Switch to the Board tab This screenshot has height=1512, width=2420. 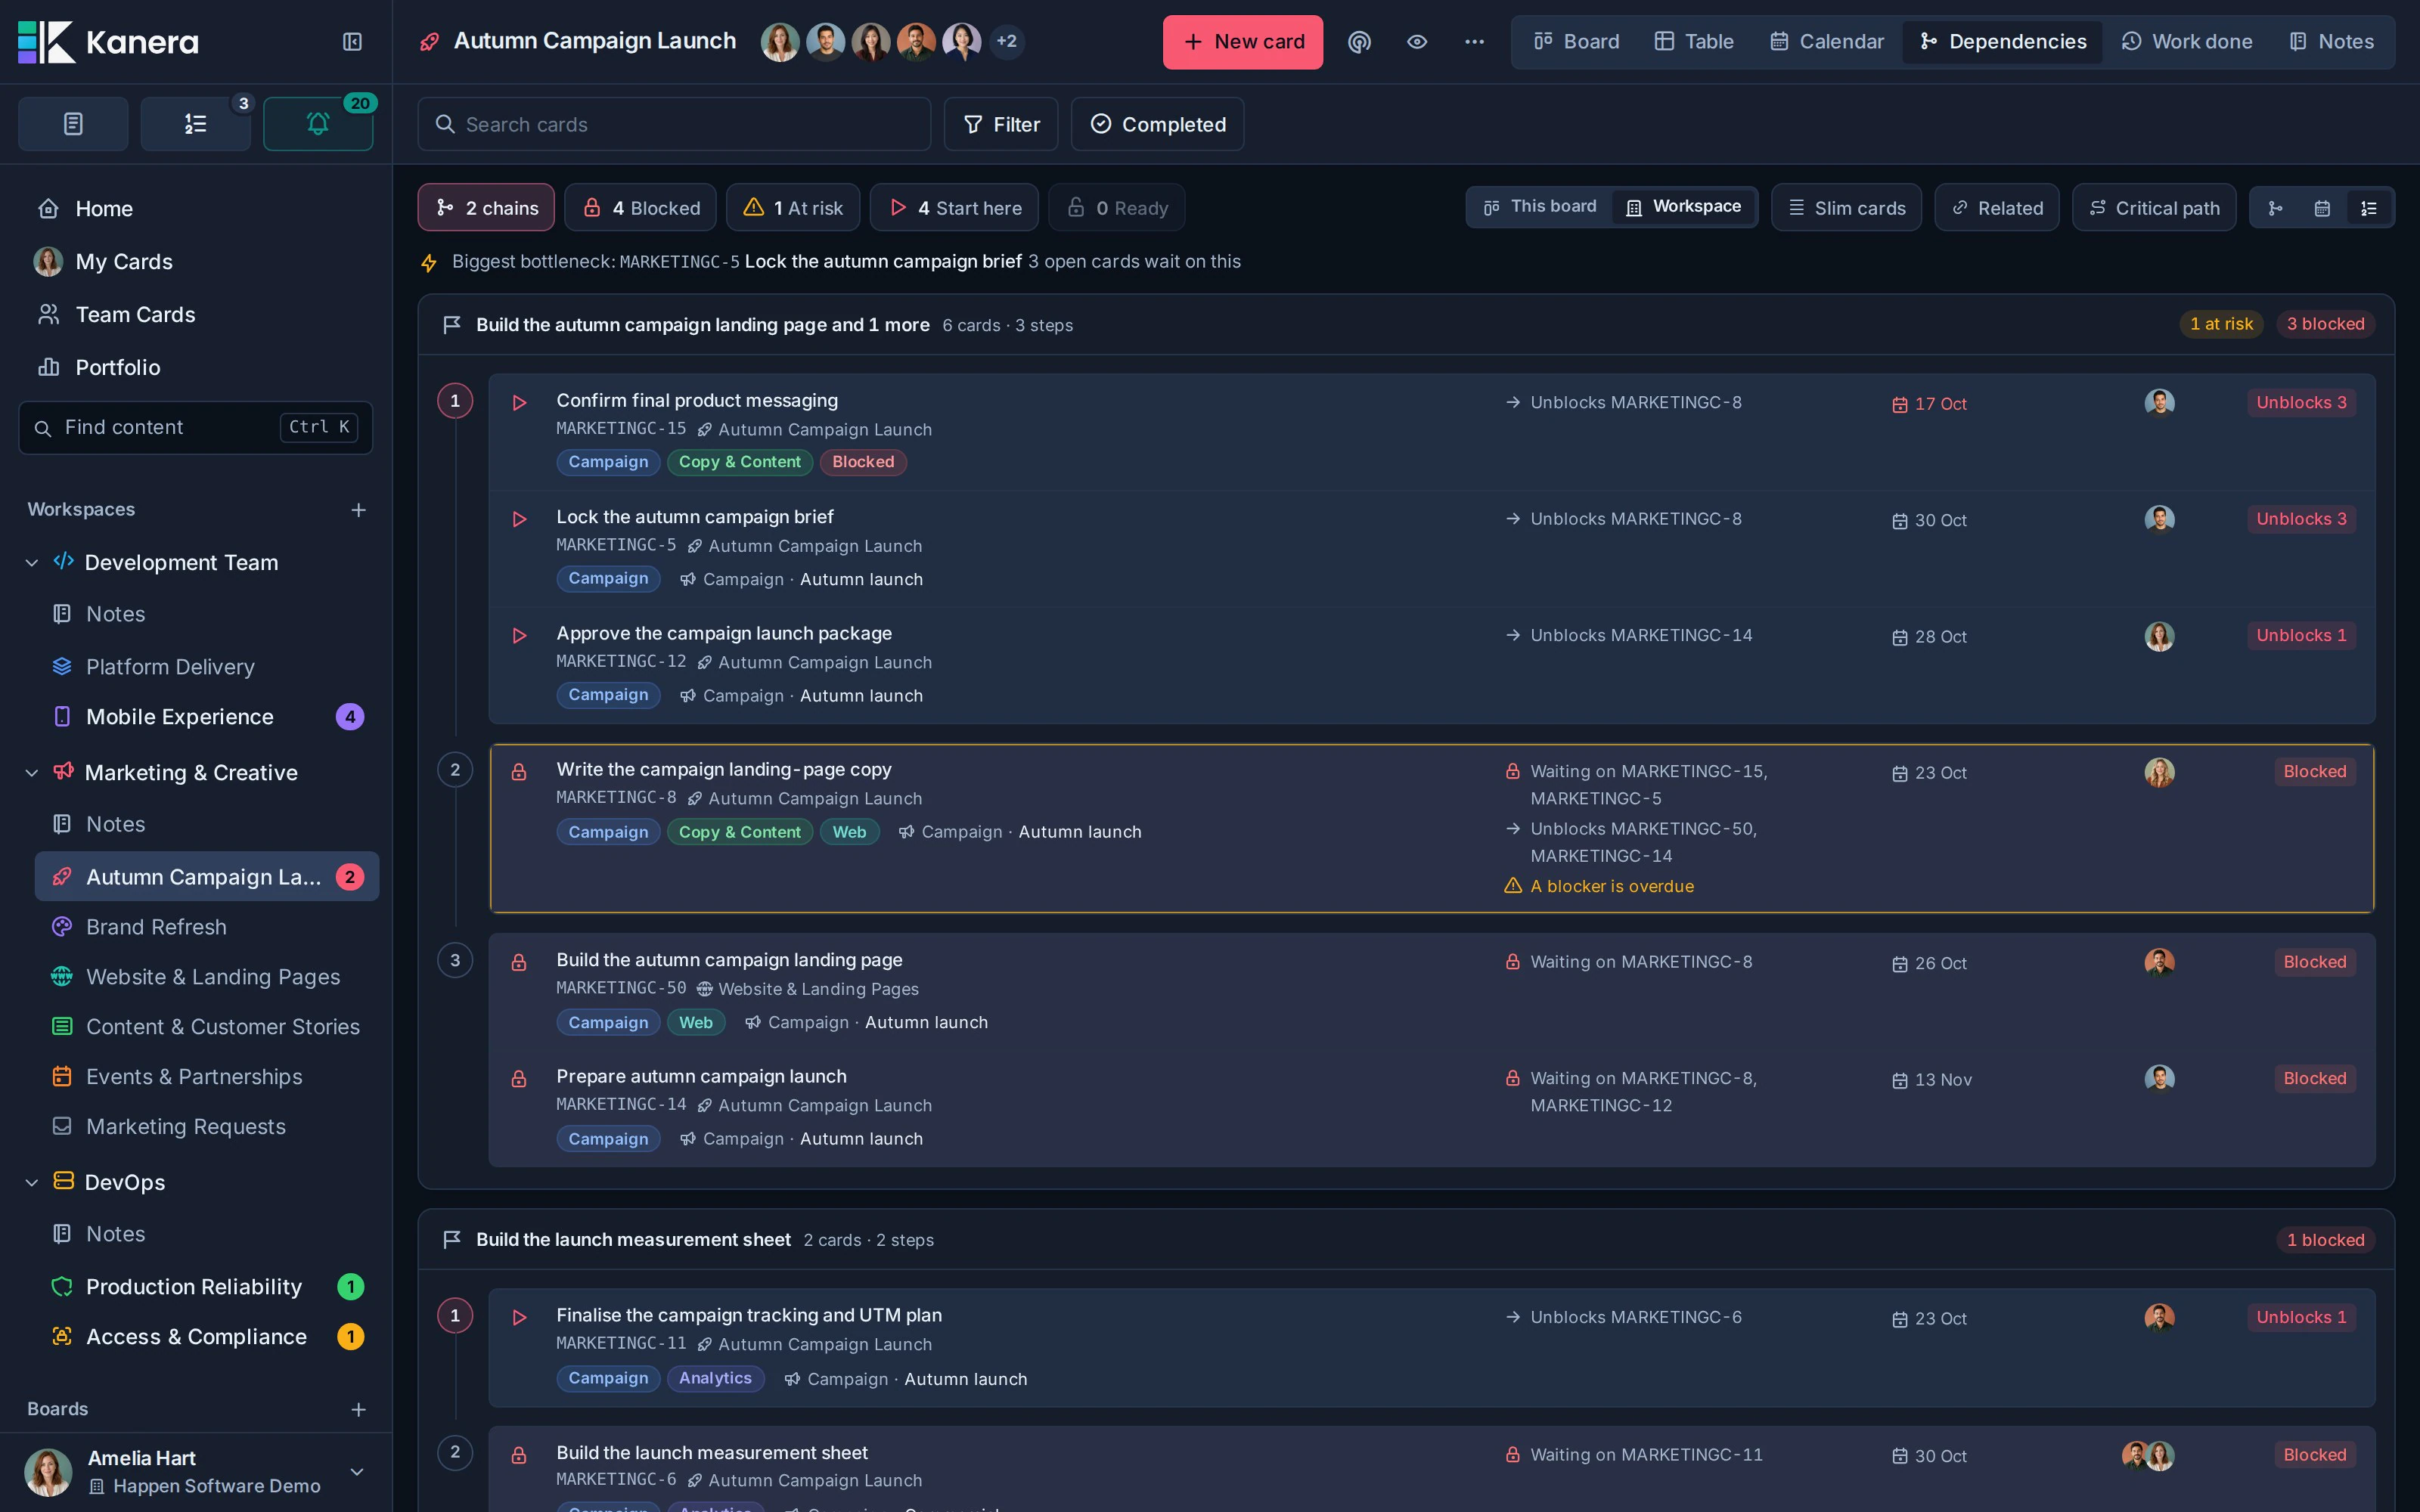coord(1576,41)
